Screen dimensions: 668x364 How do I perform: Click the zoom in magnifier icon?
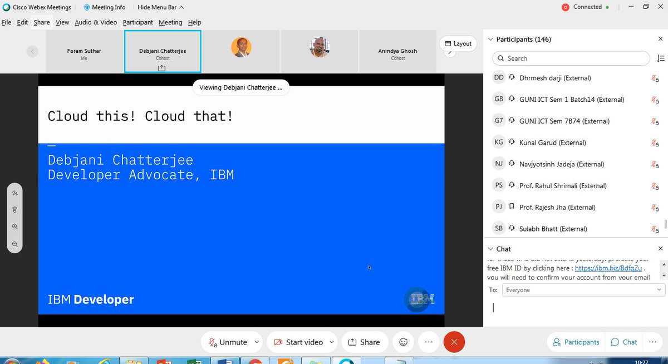(15, 227)
